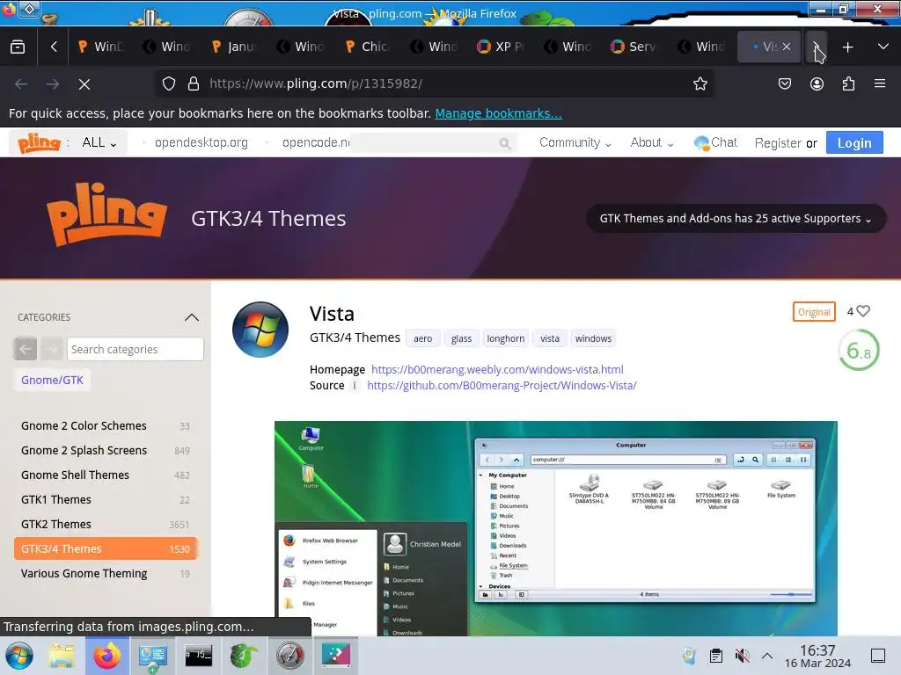The image size is (901, 675).
Task: Switch to the Chic tab
Action: [369, 47]
